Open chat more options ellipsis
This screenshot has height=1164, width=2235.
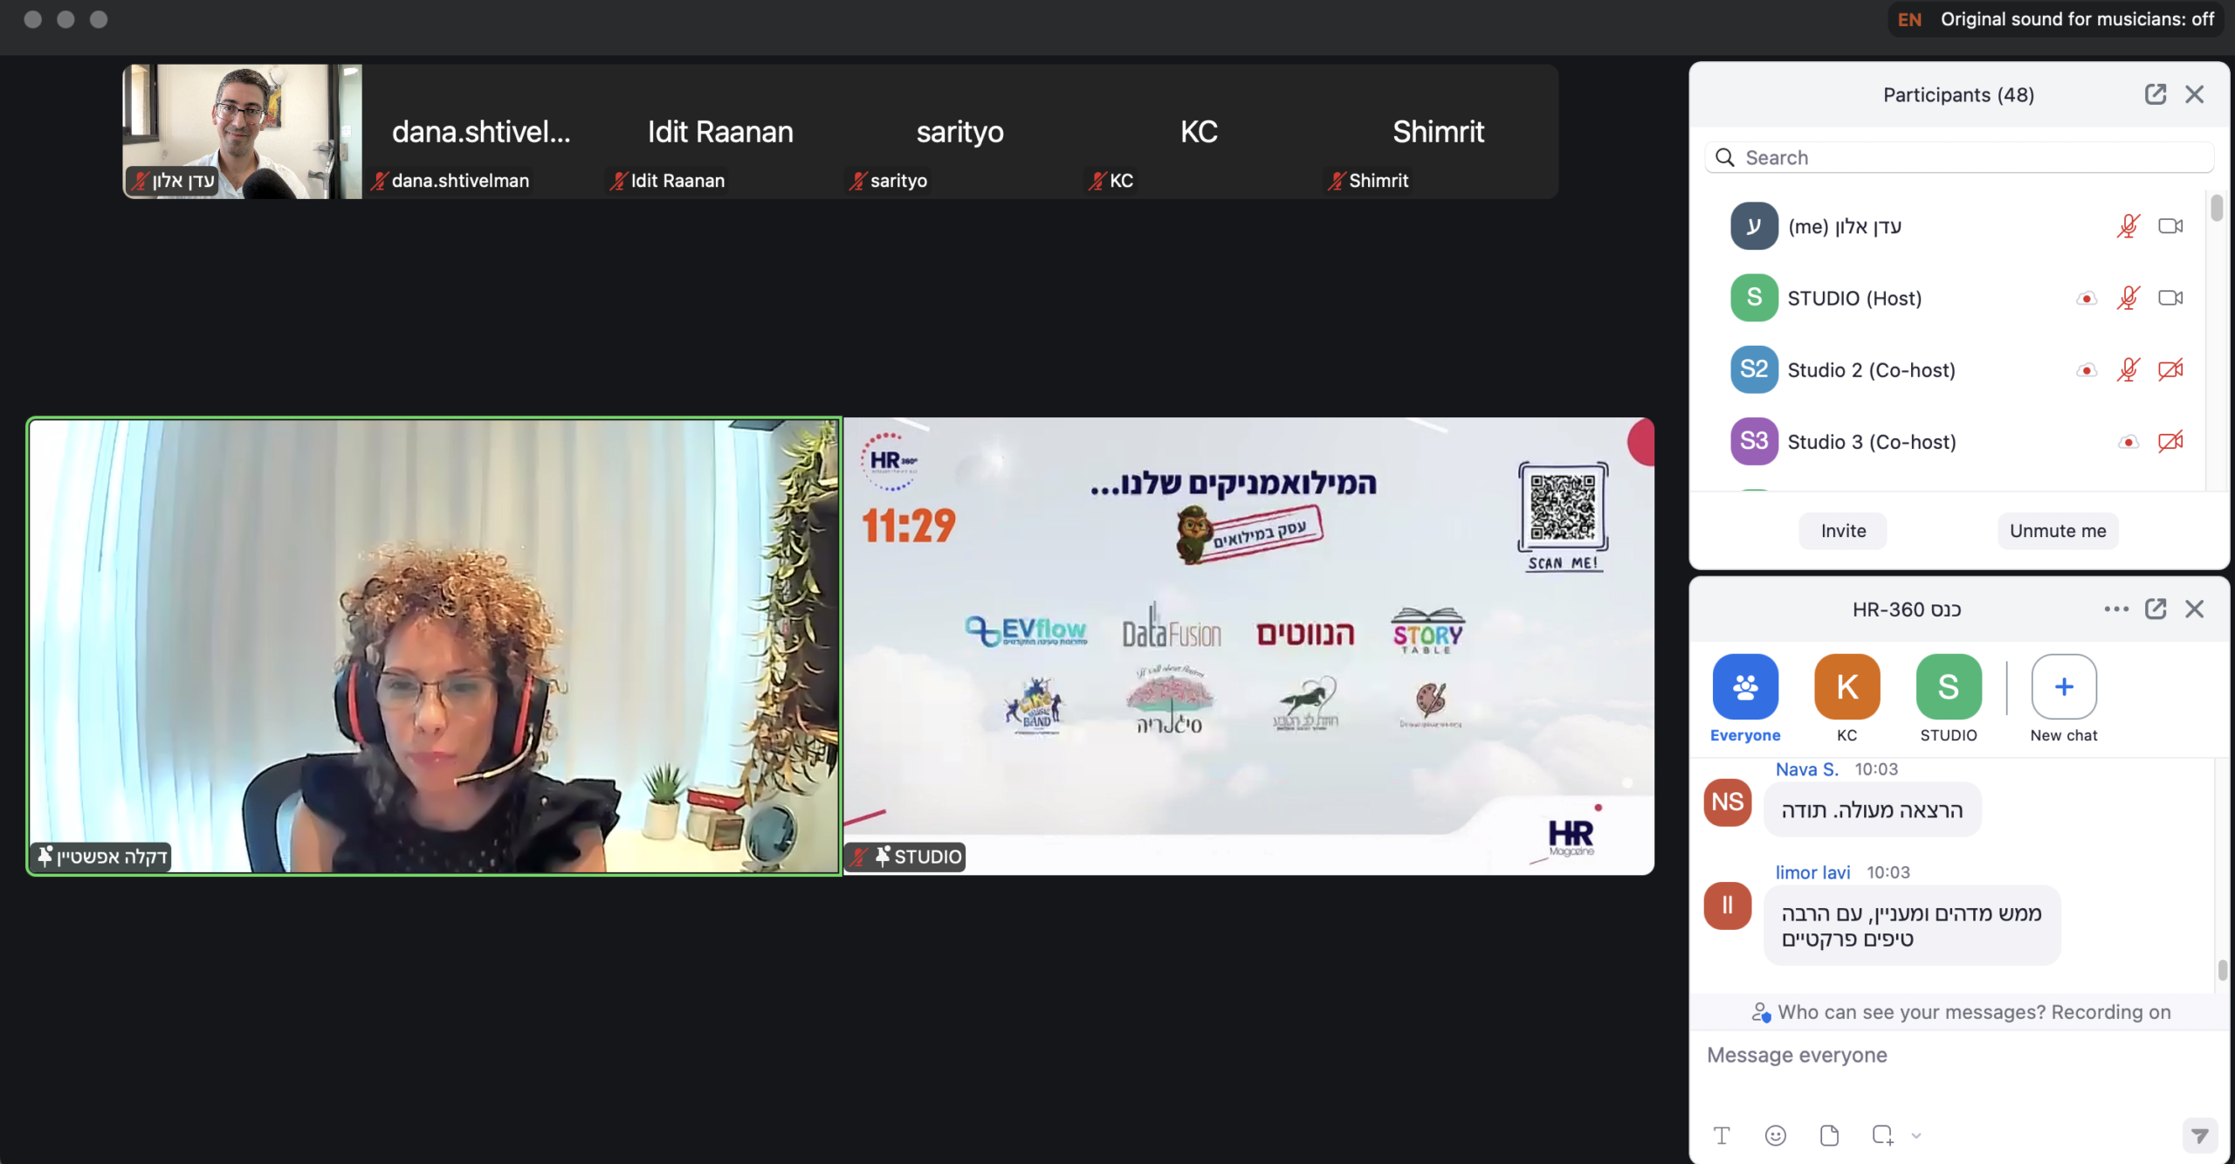(2115, 609)
